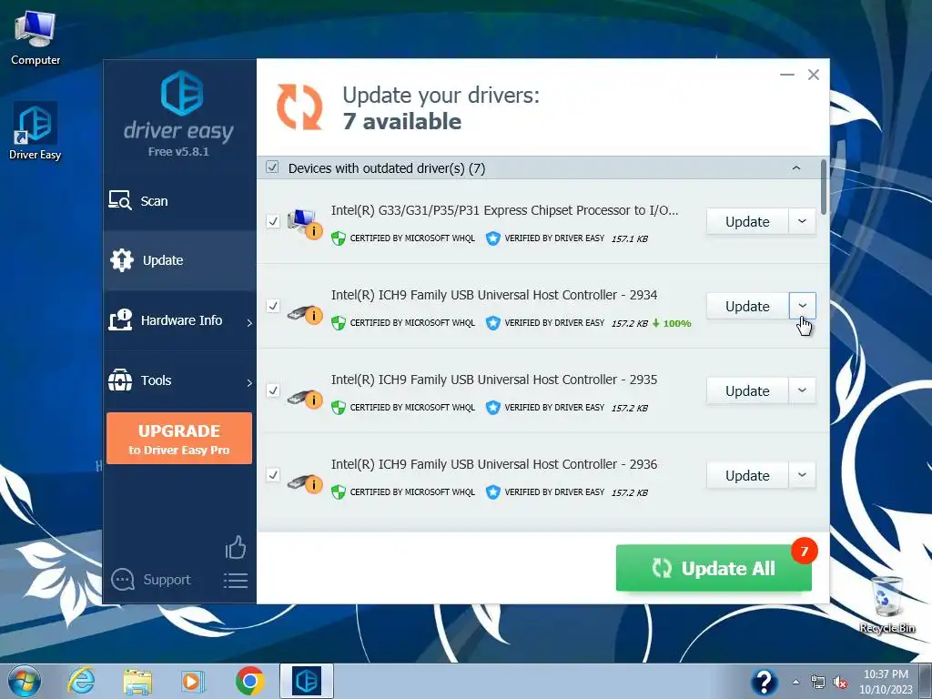The image size is (932, 699).
Task: Minimize the Driver Easy window
Action: [787, 75]
